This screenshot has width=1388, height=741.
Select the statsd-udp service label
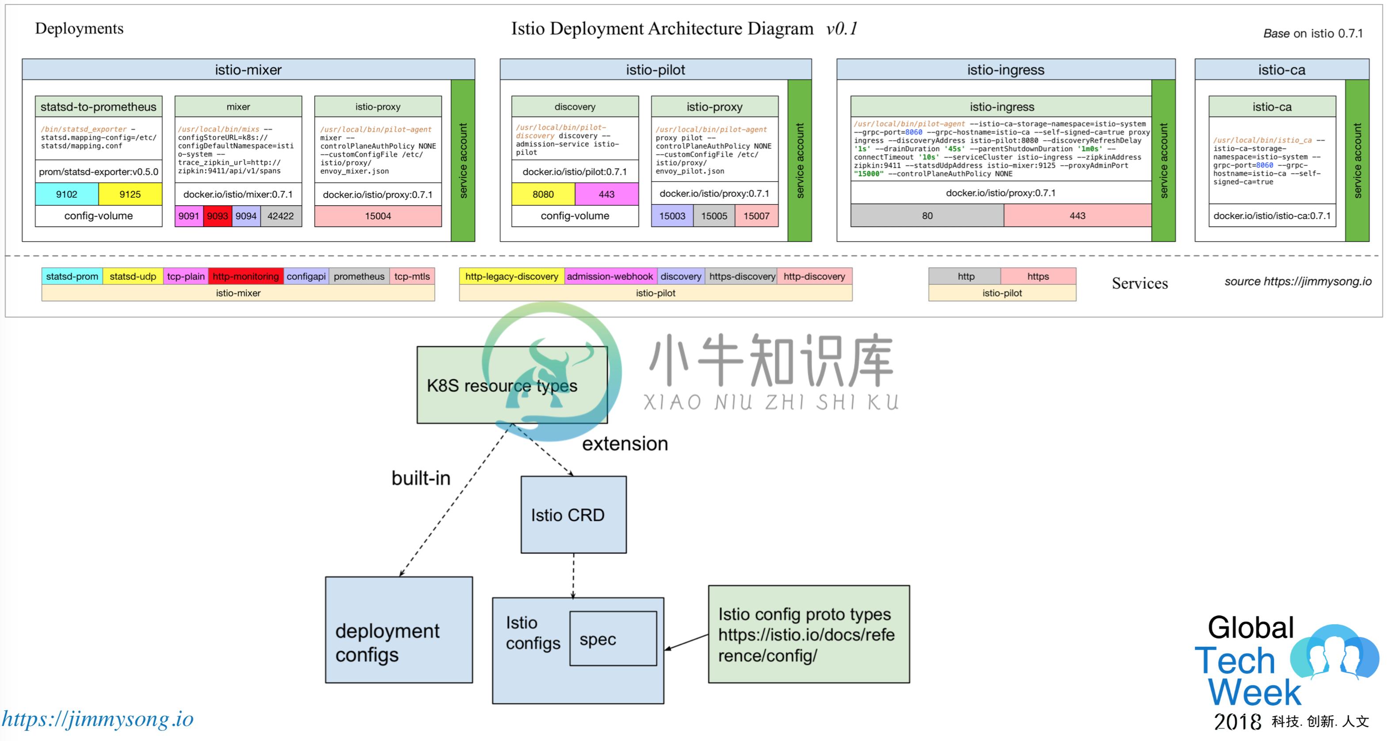click(x=133, y=276)
